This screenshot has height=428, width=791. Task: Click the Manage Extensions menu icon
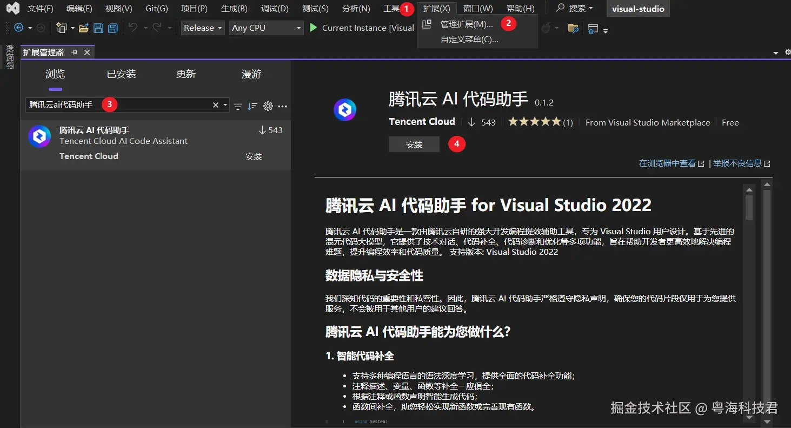[x=427, y=24]
